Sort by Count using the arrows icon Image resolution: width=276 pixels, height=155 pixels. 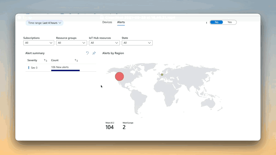(x=76, y=60)
